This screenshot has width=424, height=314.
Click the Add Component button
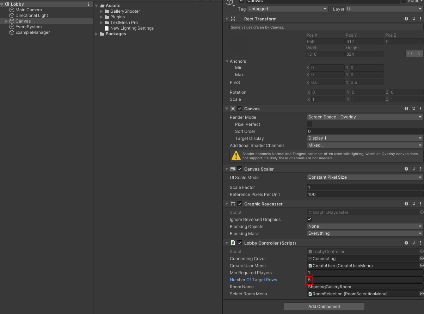[324, 307]
